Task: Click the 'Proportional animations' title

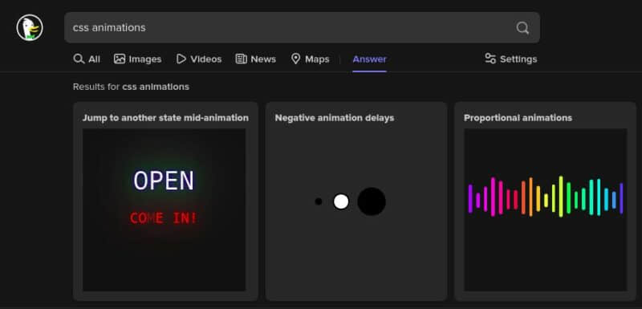Action: pyautogui.click(x=518, y=118)
